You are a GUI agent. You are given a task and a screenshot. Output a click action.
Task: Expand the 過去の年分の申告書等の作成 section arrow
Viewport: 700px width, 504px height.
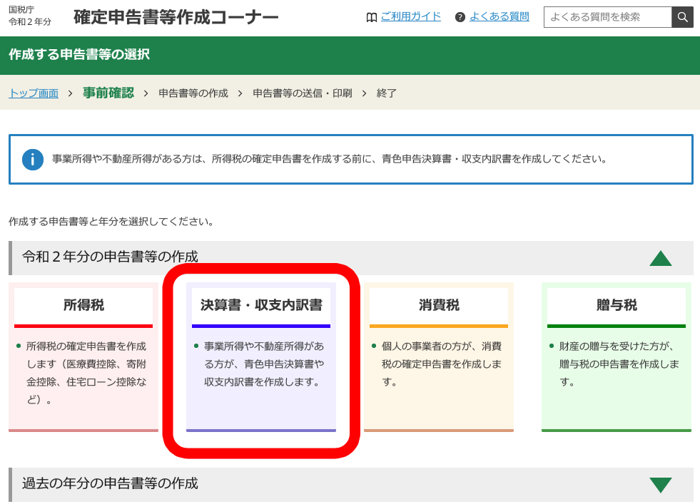tap(661, 485)
